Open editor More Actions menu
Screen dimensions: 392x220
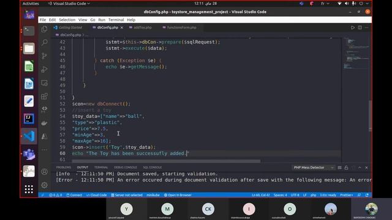pyautogui.click(x=366, y=28)
